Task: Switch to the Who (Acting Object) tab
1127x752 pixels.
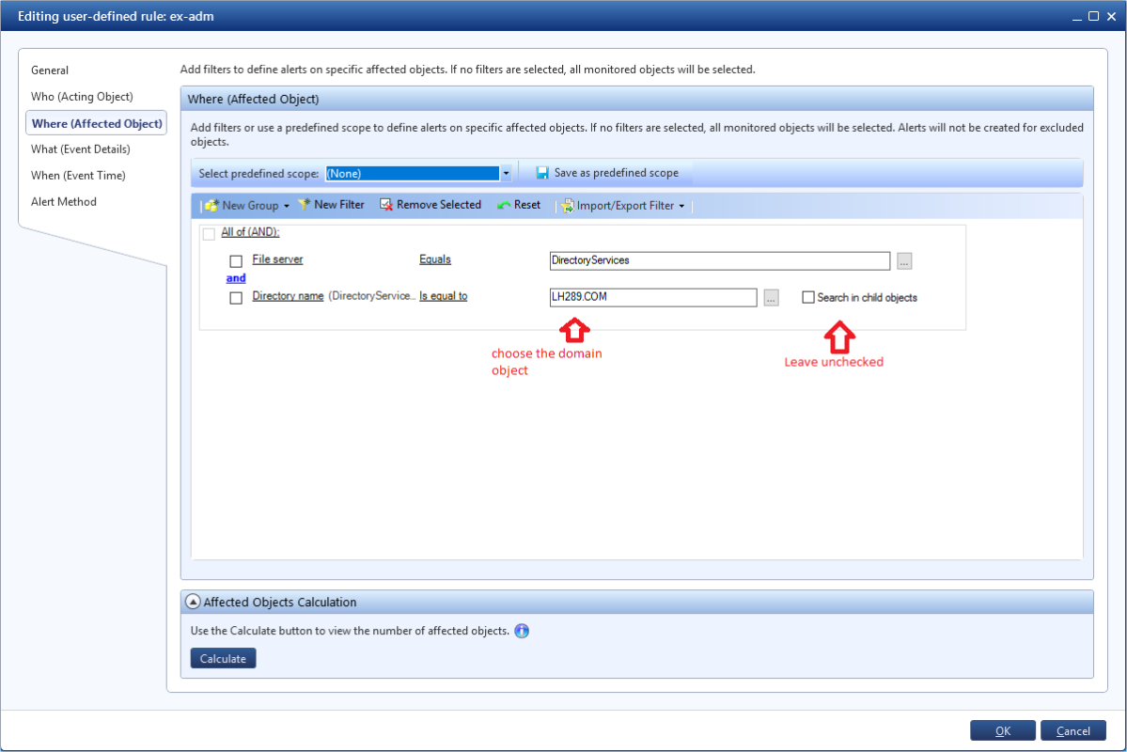Action: point(82,96)
